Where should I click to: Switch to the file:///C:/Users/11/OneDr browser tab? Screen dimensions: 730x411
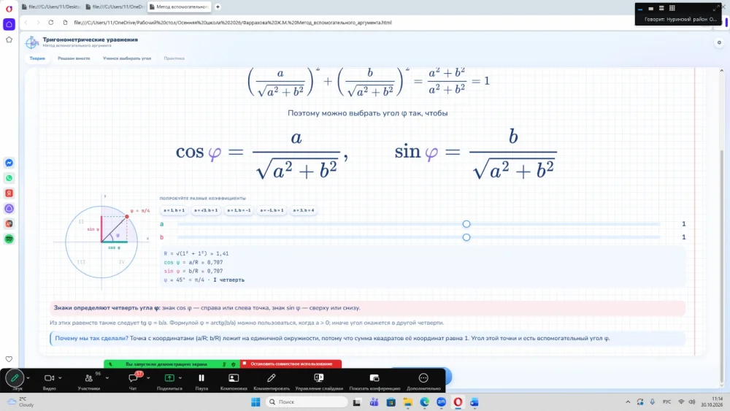[115, 7]
